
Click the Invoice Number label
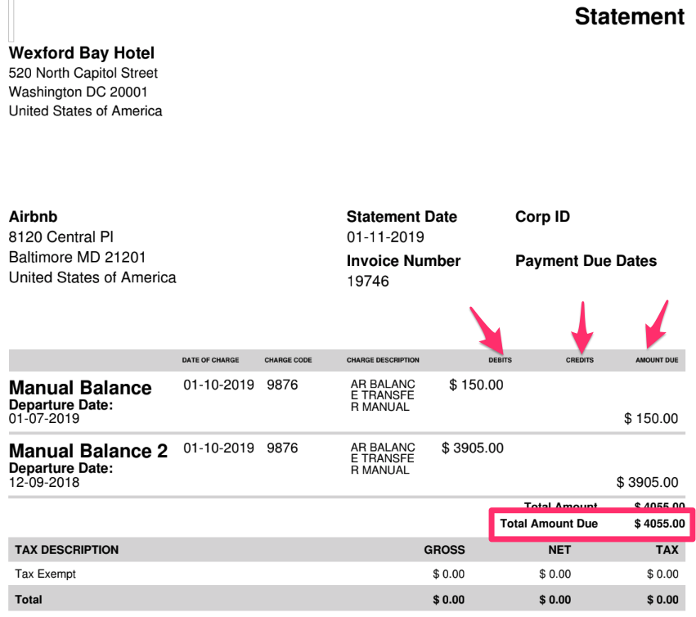pos(403,261)
